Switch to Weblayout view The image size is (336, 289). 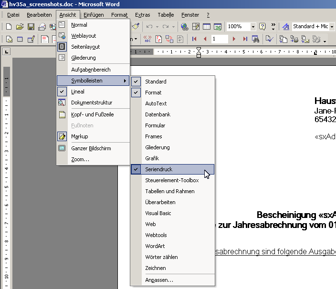93,36
